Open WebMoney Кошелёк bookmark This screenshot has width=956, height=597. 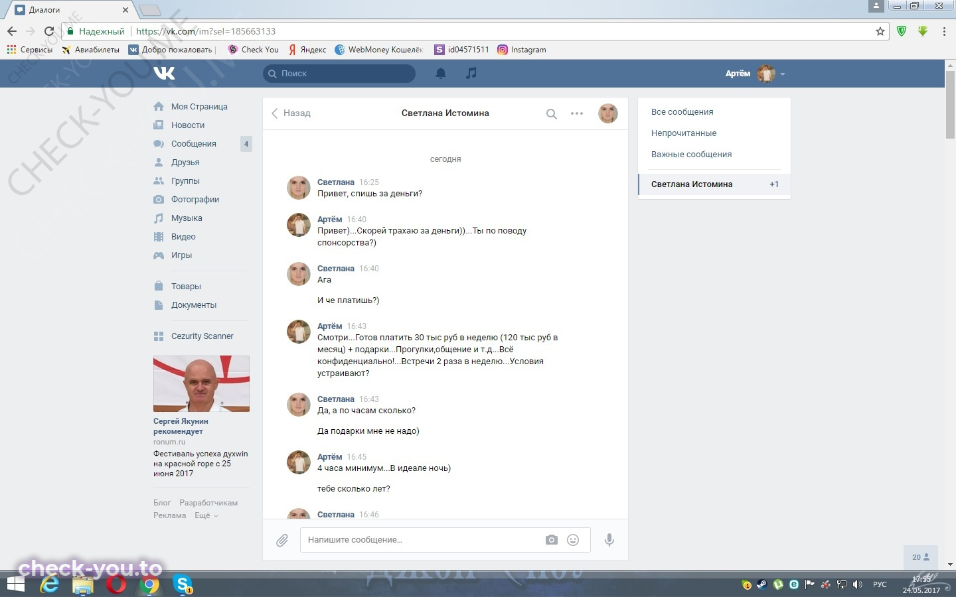point(379,50)
